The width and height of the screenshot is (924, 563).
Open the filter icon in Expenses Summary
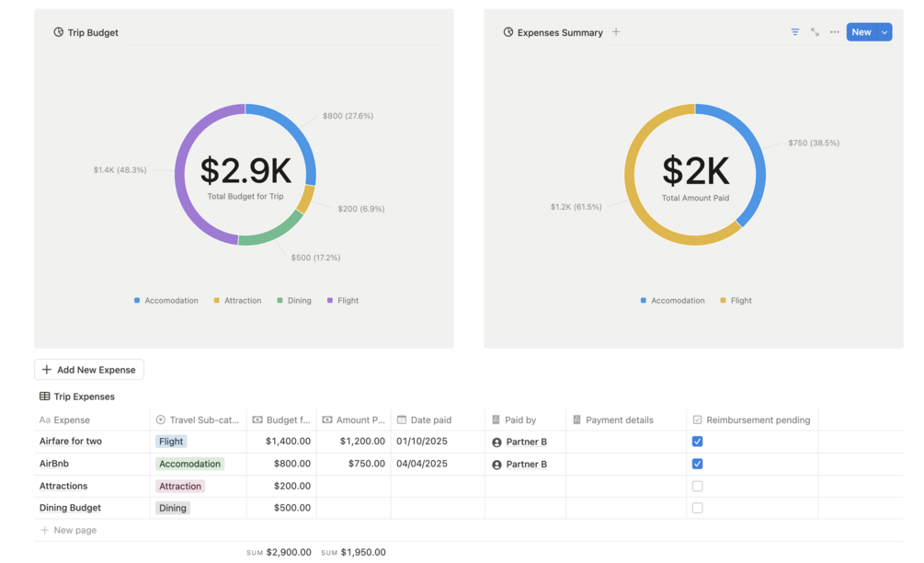click(795, 32)
